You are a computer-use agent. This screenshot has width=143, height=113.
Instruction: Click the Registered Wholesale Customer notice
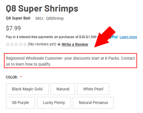tap(70, 60)
